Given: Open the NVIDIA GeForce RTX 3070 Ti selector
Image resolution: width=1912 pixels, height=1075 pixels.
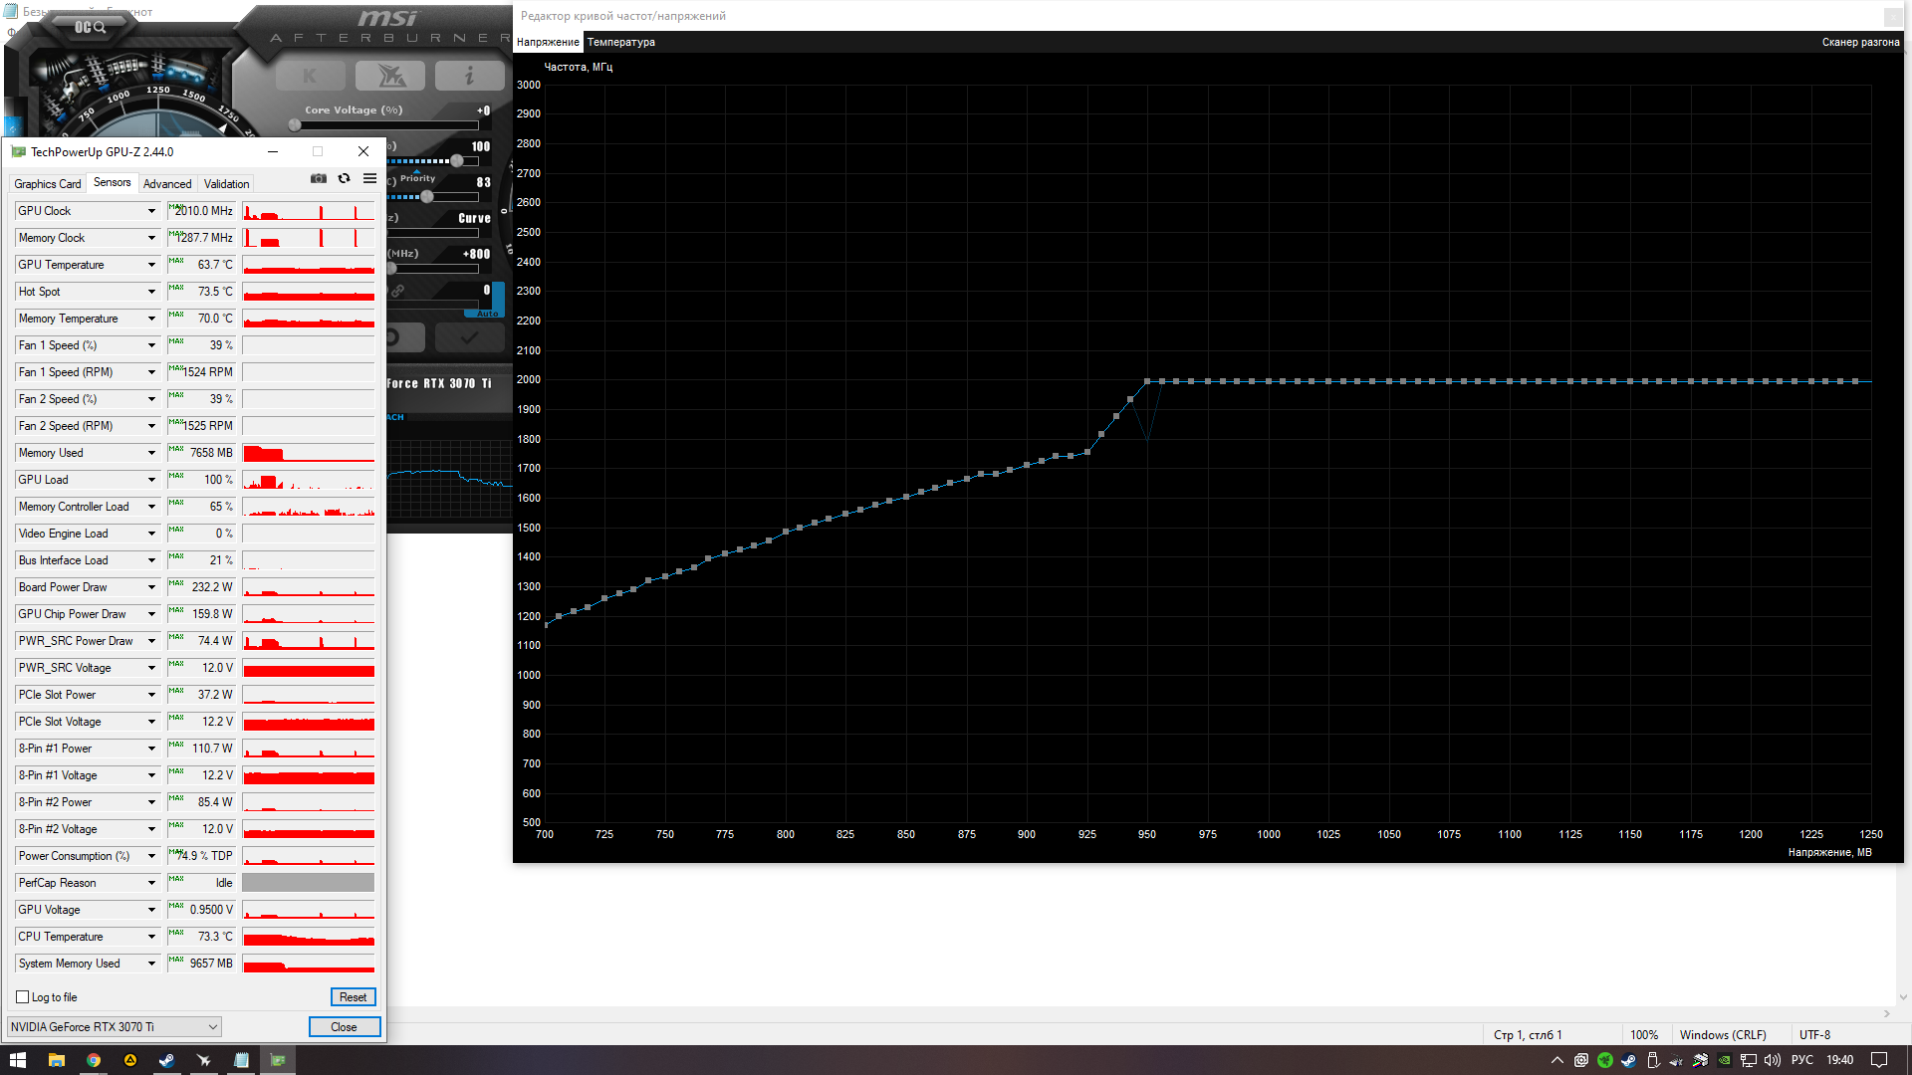Looking at the screenshot, I should tap(114, 1027).
